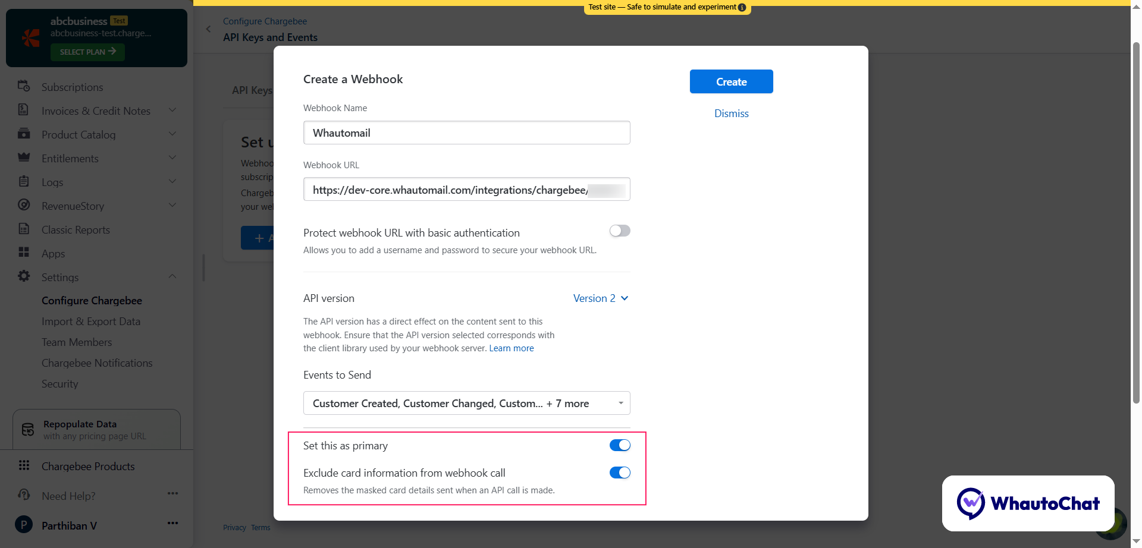
Task: Click inside the Webhook Name field
Action: (x=466, y=133)
